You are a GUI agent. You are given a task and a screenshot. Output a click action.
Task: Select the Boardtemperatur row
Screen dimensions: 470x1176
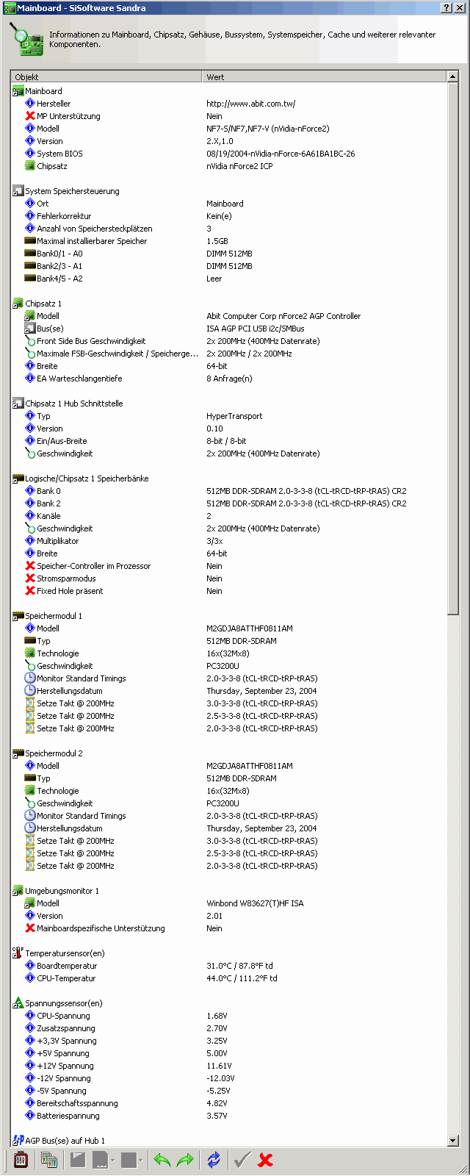(x=228, y=966)
